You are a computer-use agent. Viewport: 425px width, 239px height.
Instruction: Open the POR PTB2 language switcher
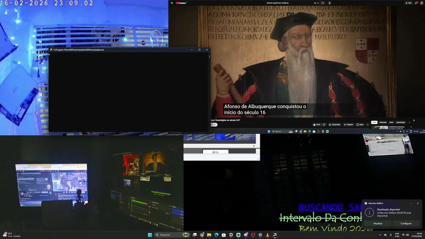coord(397,235)
